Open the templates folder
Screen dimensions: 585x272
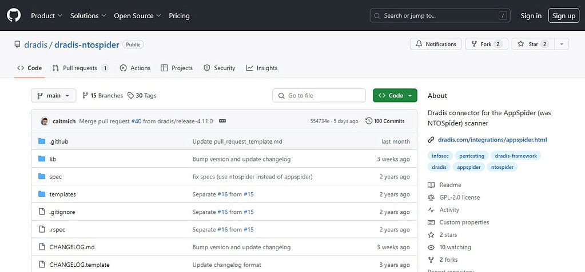63,194
